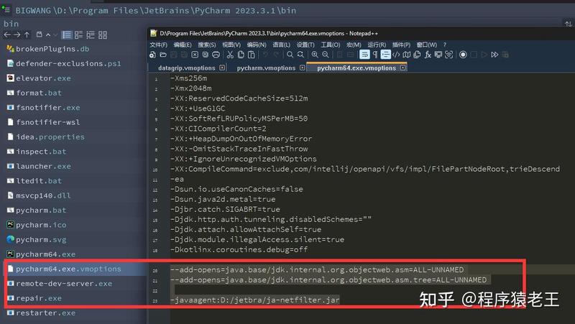Open the 编码(N) menu
Viewport: 575px width, 324px height.
tap(257, 45)
